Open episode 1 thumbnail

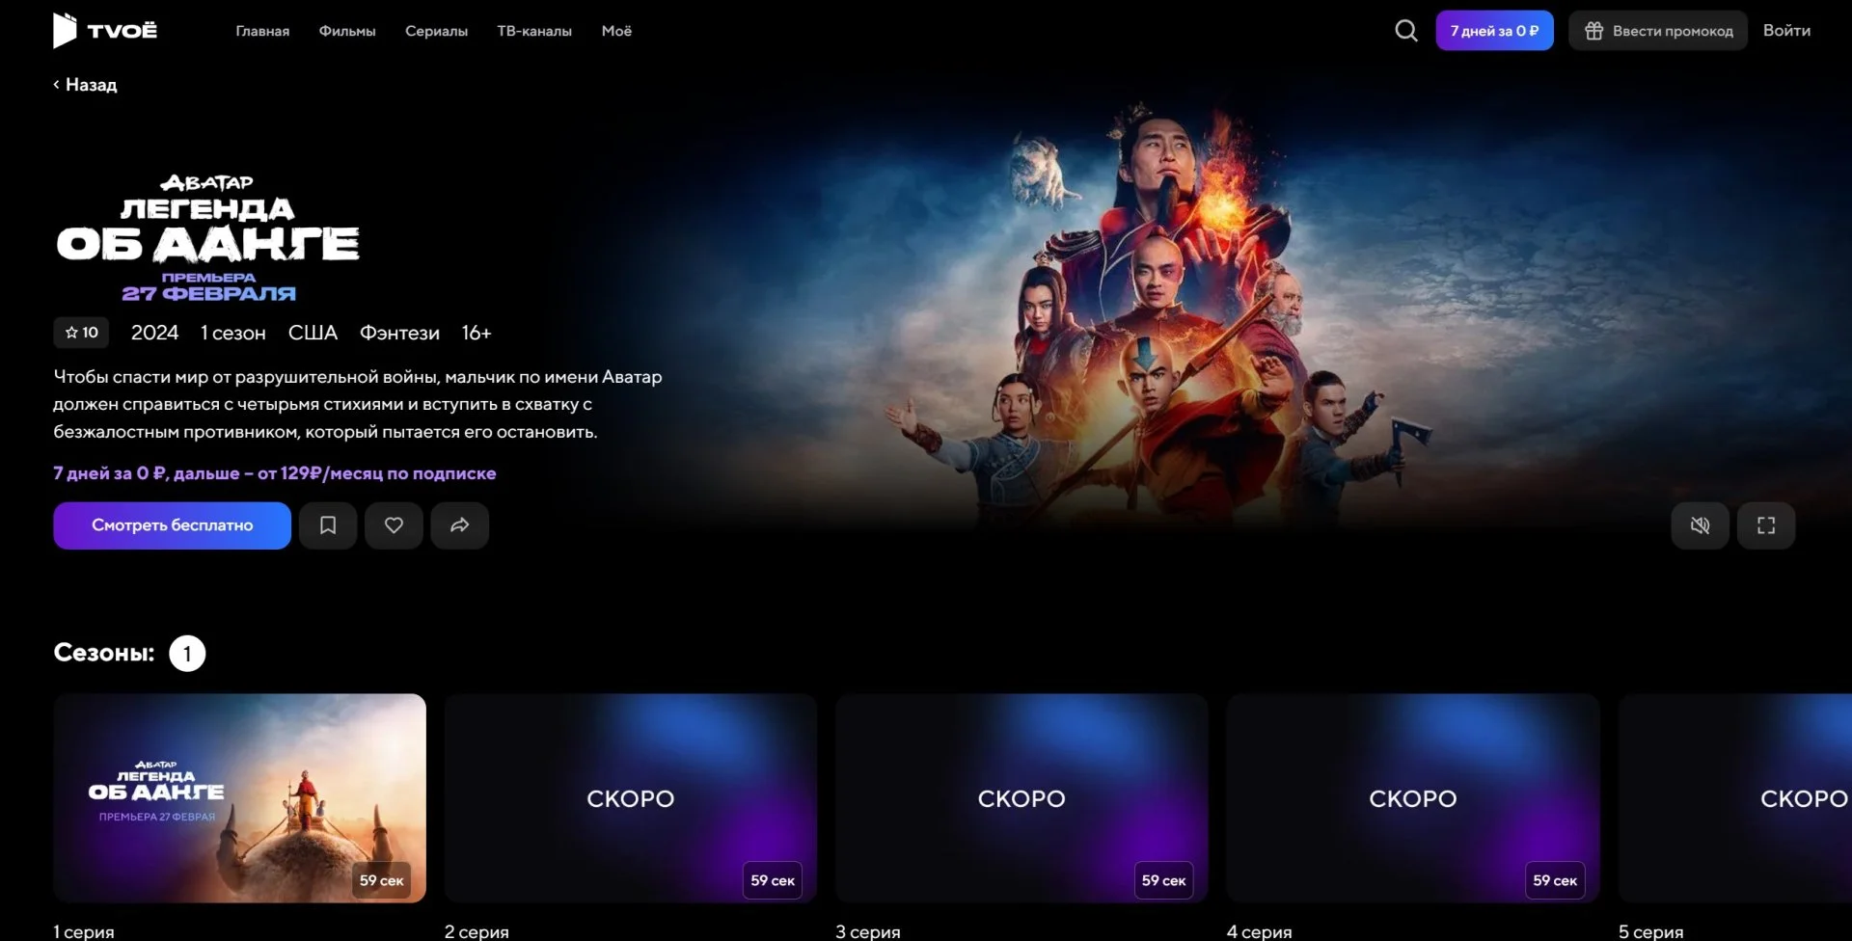click(239, 798)
